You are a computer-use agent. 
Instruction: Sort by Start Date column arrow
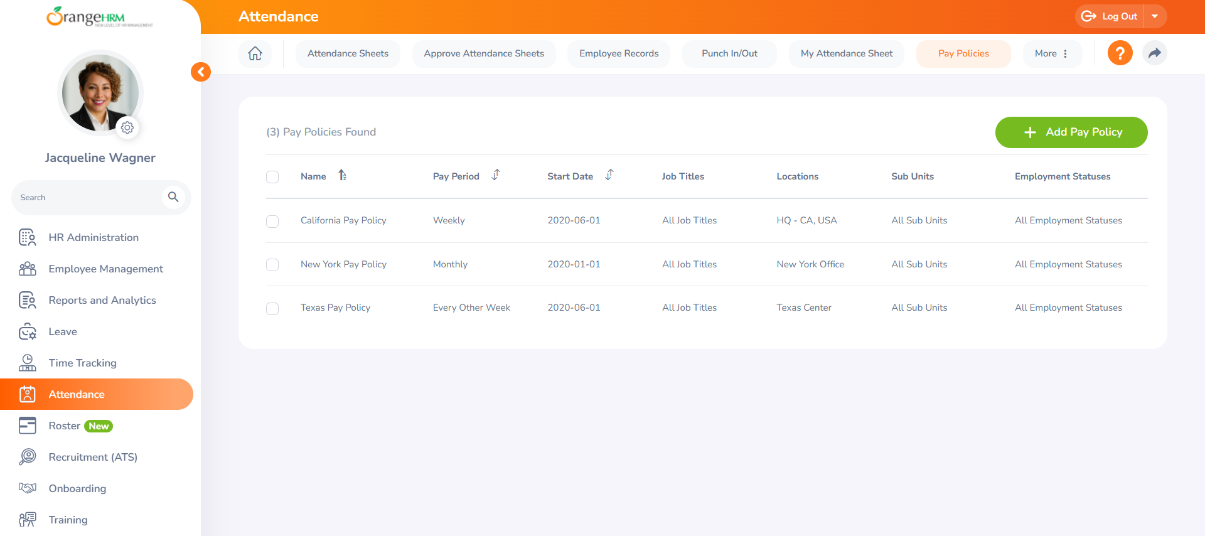tap(609, 175)
